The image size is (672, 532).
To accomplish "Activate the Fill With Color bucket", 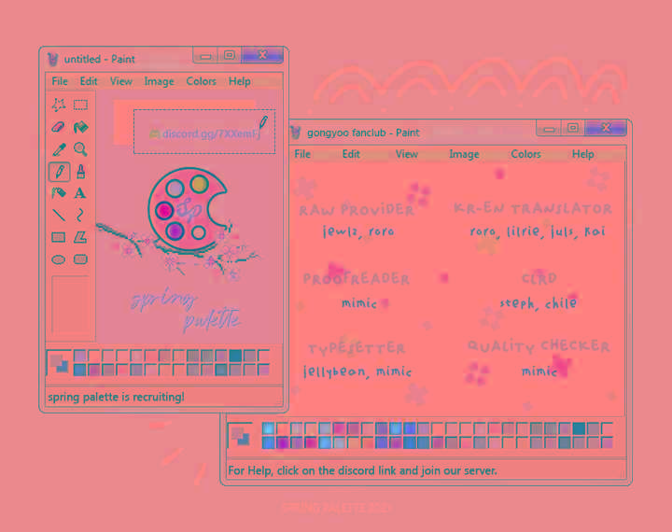I will (81, 127).
